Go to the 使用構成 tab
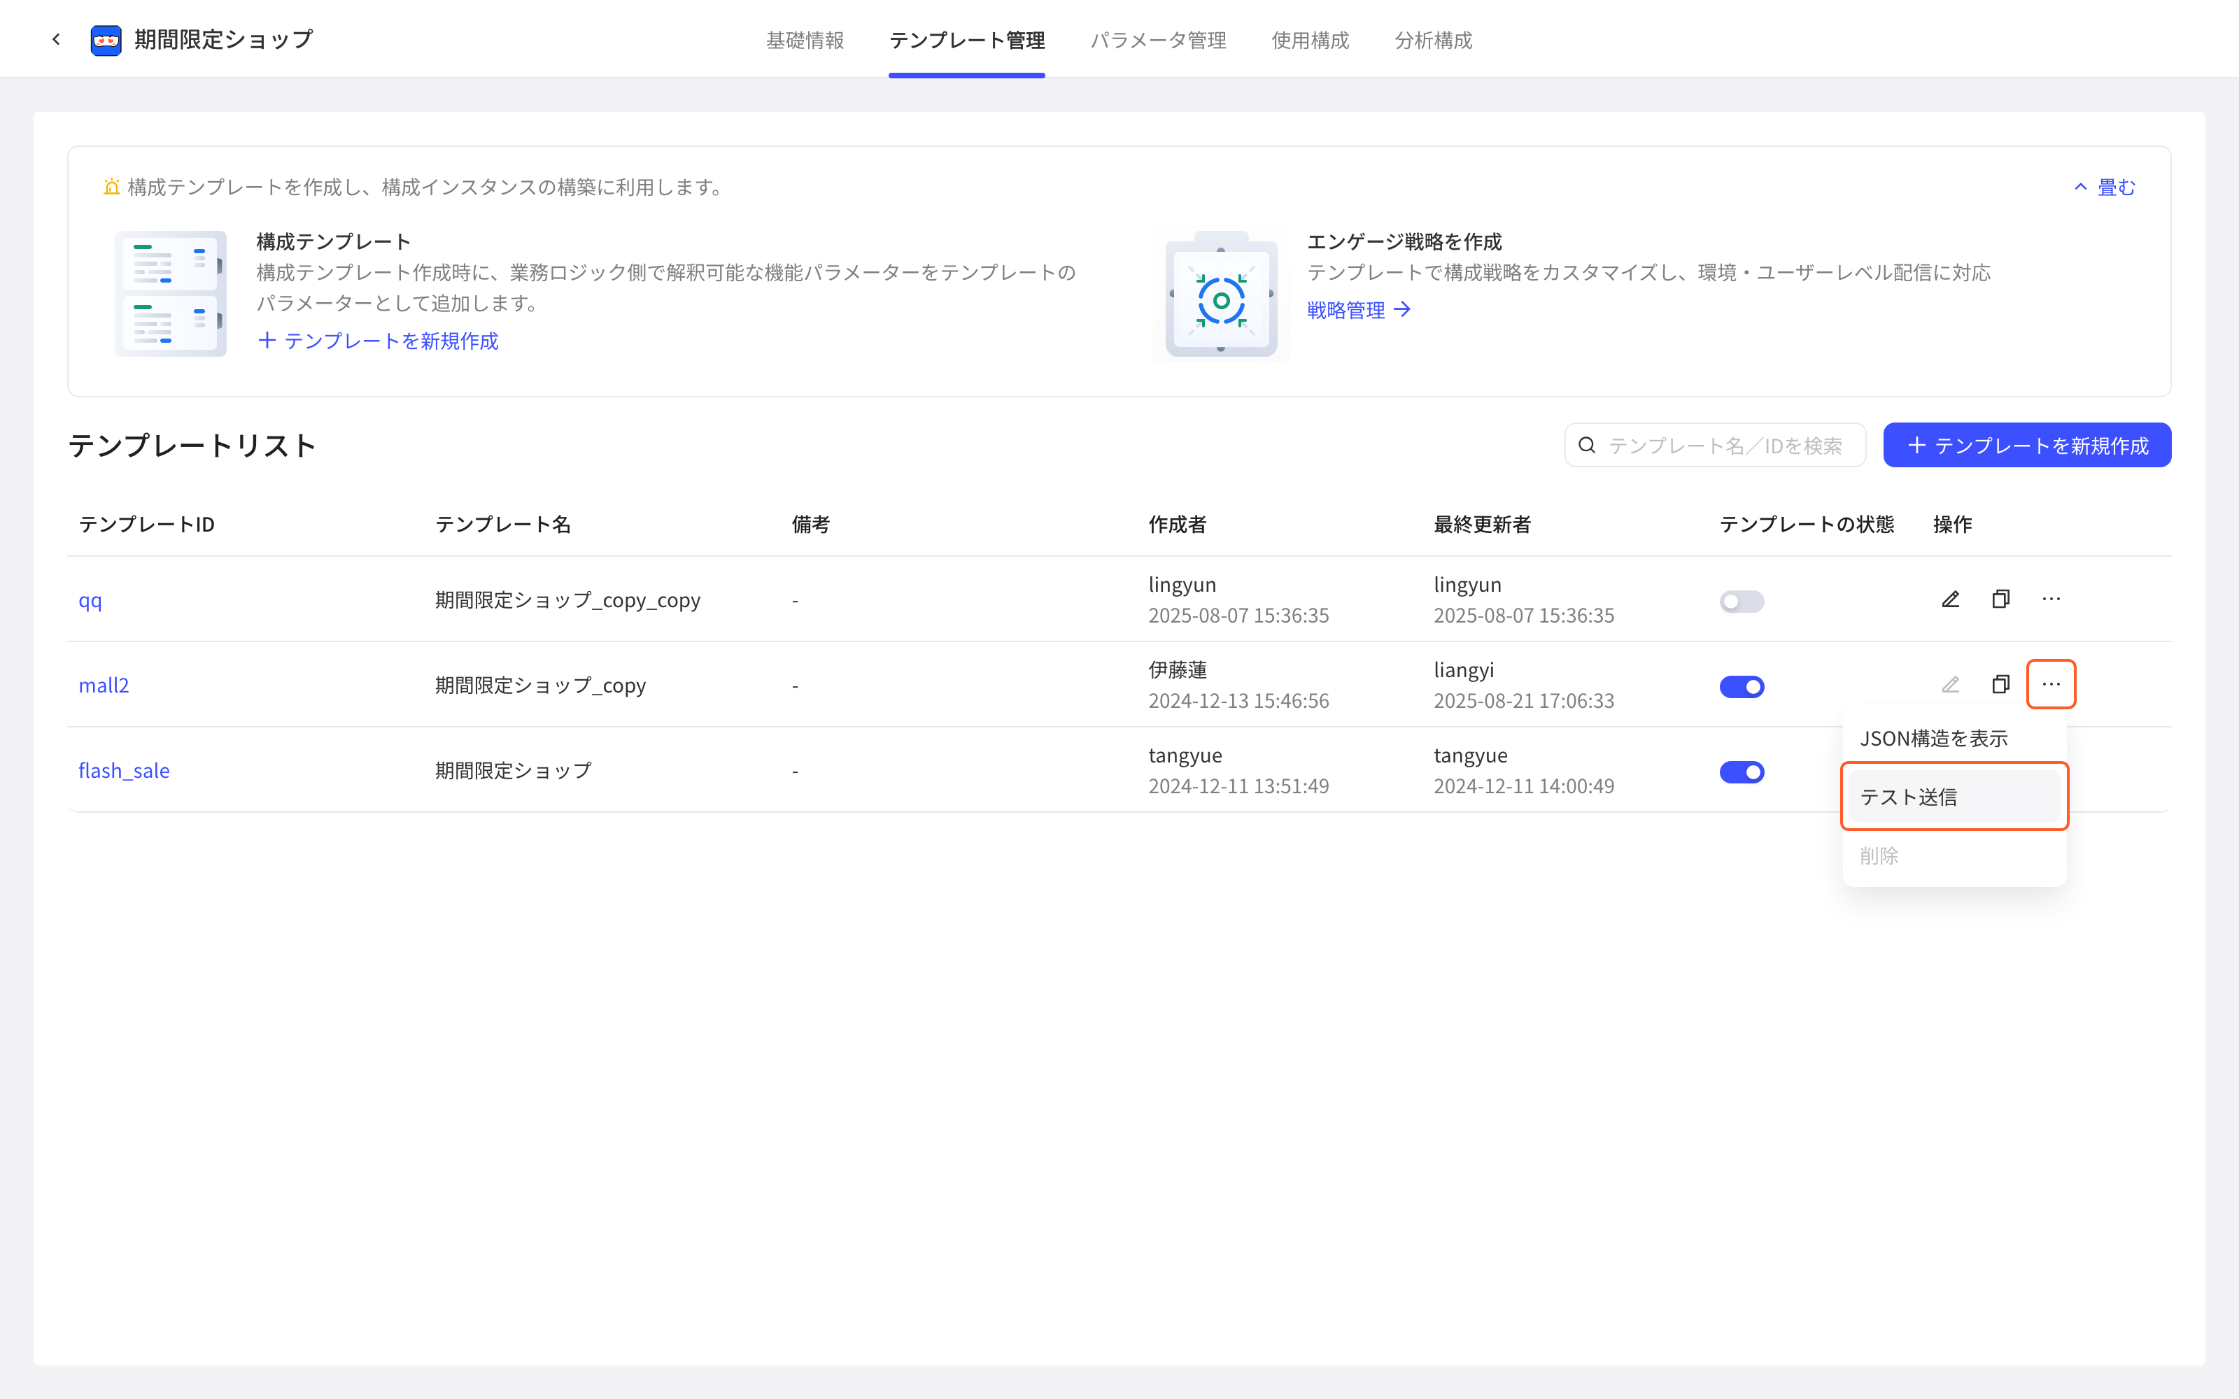 [x=1310, y=40]
